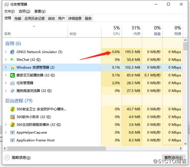Expand the 搜狗高速浏览器 group
Screen dimensions: 190x167
[6, 91]
